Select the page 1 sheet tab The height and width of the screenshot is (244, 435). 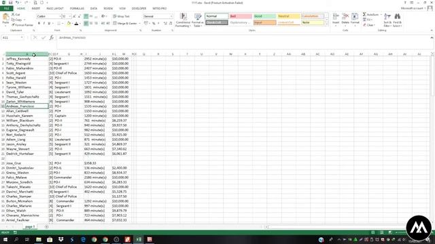coord(29,227)
